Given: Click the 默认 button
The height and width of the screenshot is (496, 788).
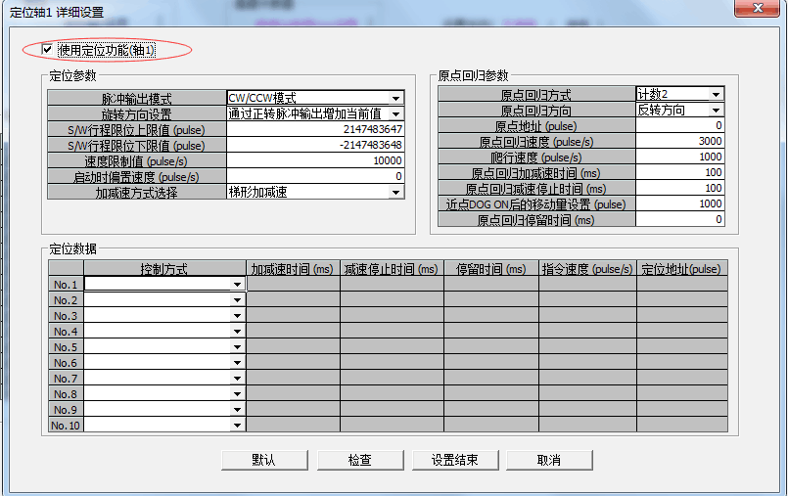Looking at the screenshot, I should (263, 460).
